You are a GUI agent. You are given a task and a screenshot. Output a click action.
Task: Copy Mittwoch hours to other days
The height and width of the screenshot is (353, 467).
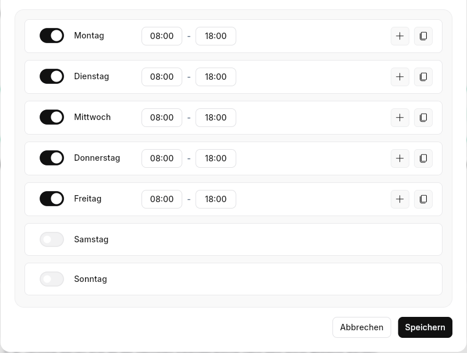click(x=423, y=118)
